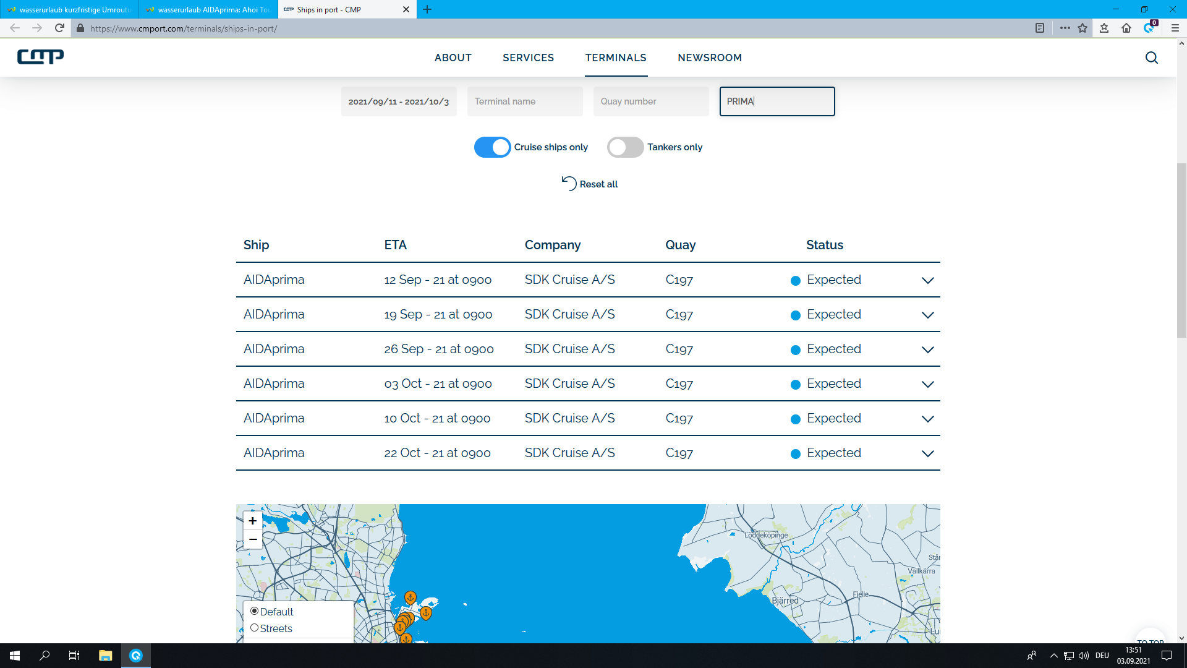The width and height of the screenshot is (1187, 668).
Task: Open the TERMINALS menu
Action: (x=616, y=58)
